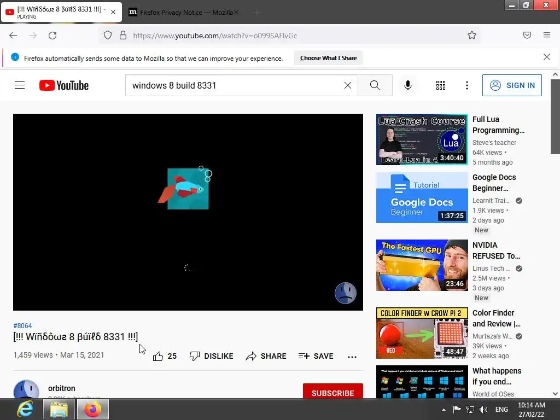
Task: Click the page scrollbar up arrow
Action: (555, 74)
